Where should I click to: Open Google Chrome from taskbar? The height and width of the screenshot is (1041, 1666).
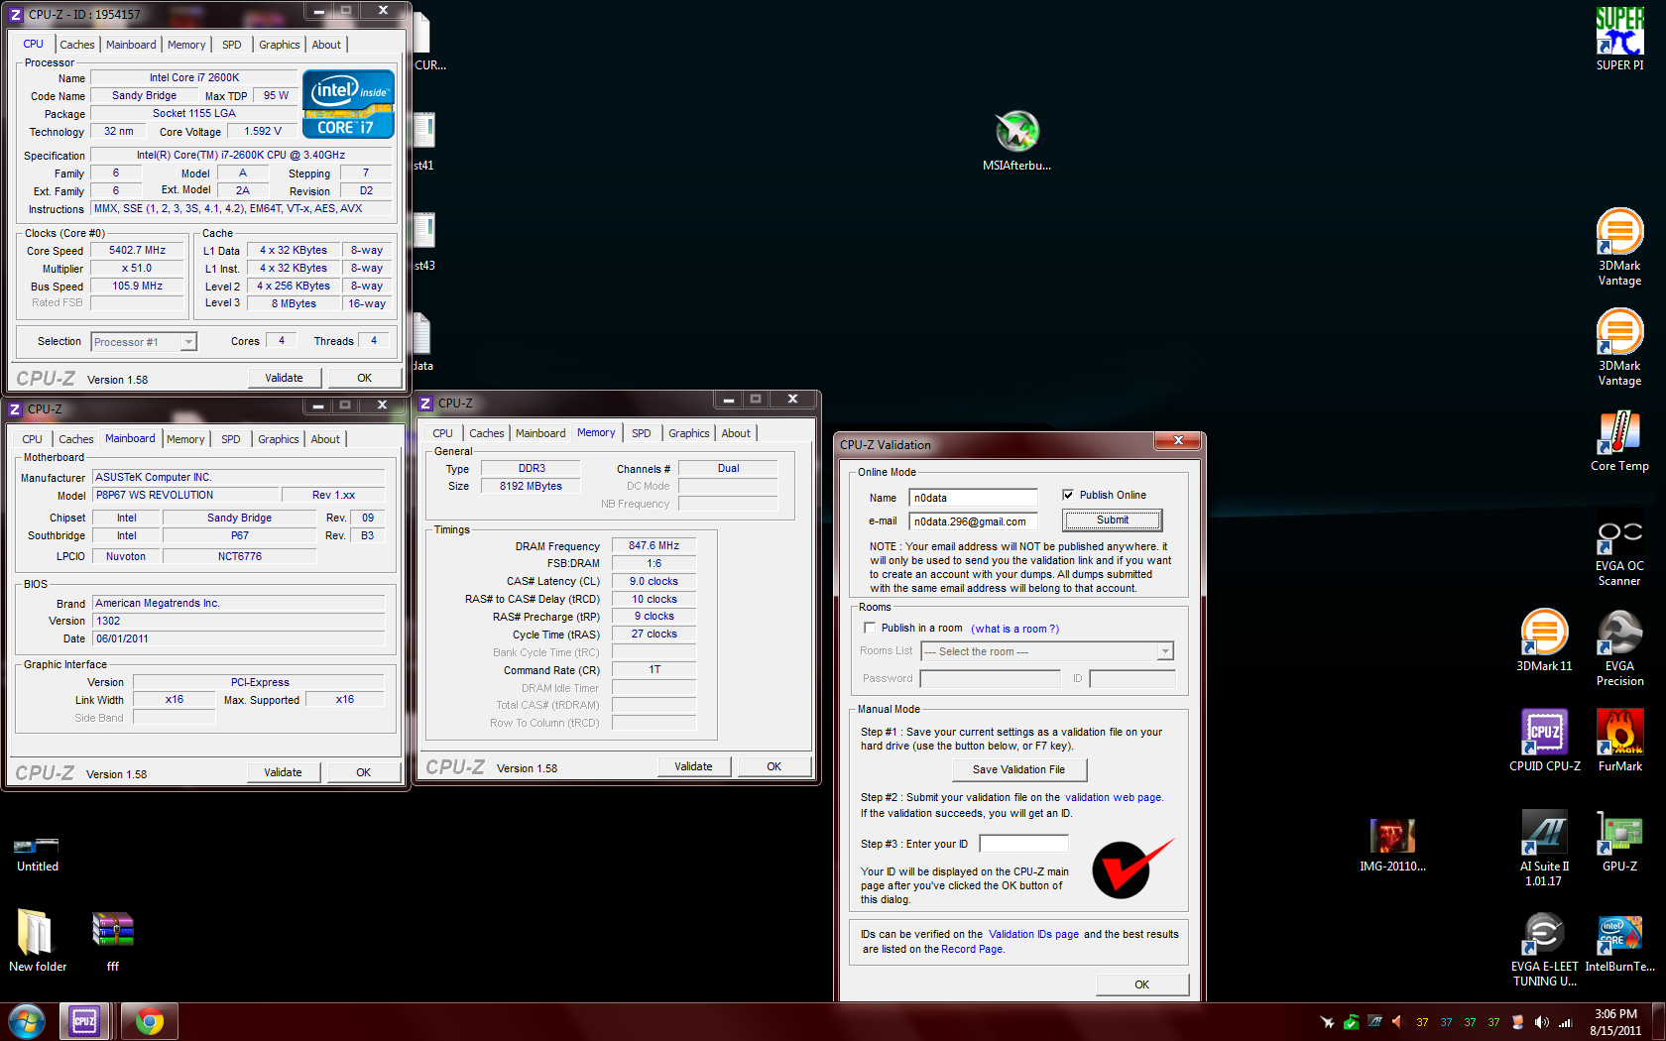click(150, 1021)
